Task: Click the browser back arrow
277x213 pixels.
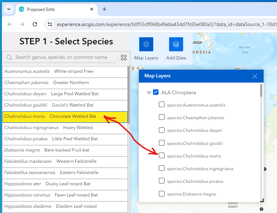Action: 9,24
